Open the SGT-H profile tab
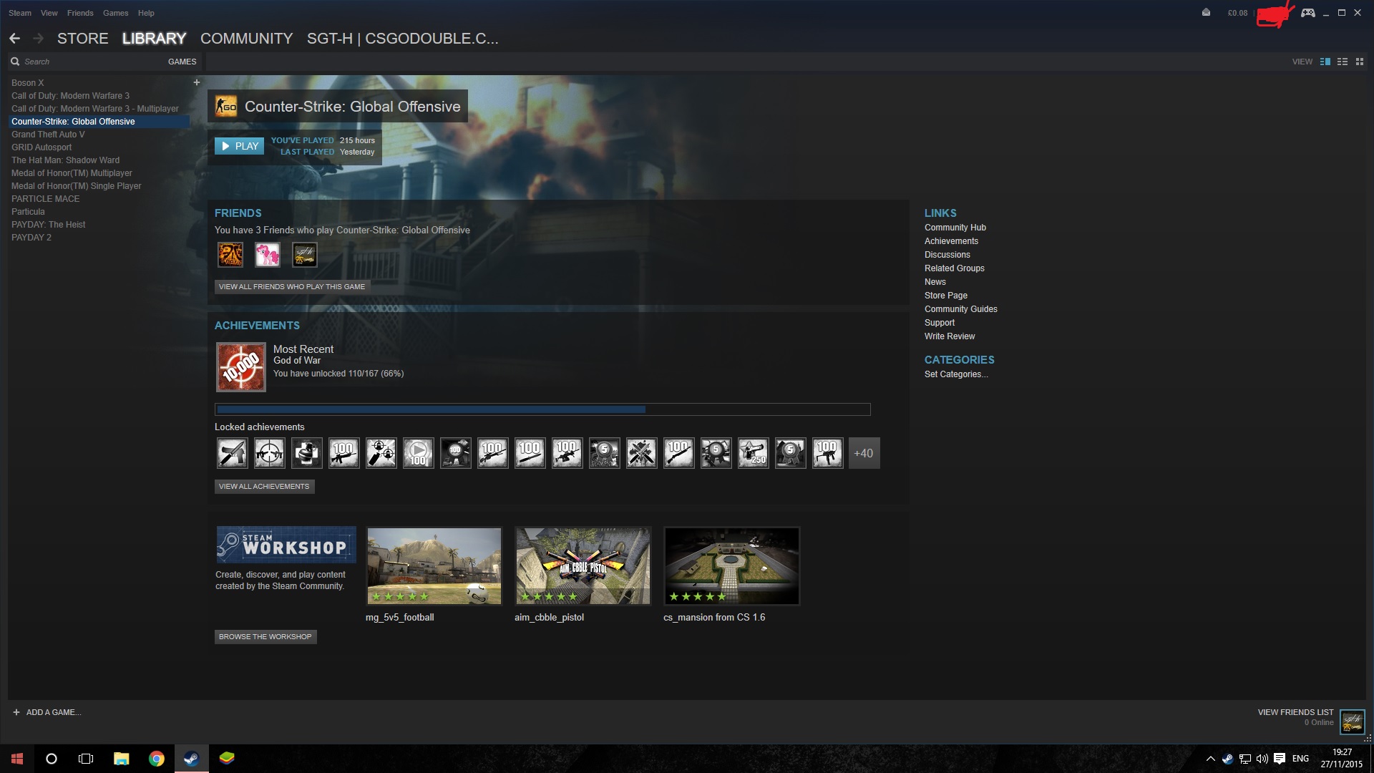1374x773 pixels. [x=403, y=39]
